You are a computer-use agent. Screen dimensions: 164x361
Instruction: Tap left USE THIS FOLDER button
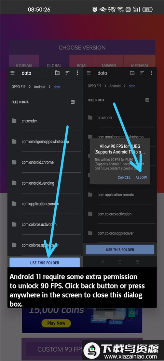[x=45, y=263]
